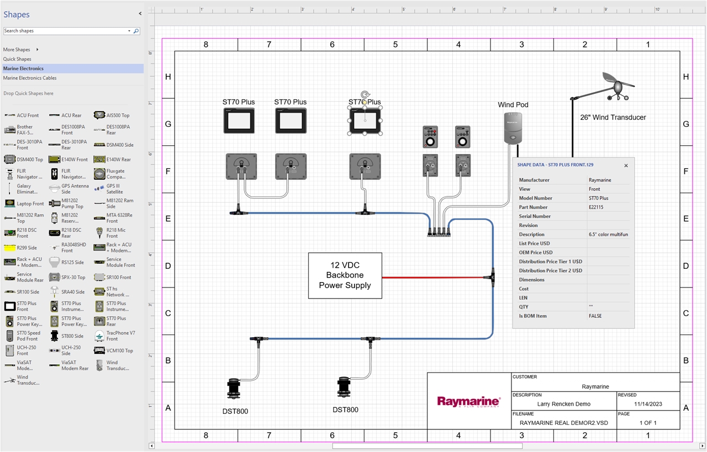
Task: Select the GPS Antenna Side shape
Action: [68, 189]
